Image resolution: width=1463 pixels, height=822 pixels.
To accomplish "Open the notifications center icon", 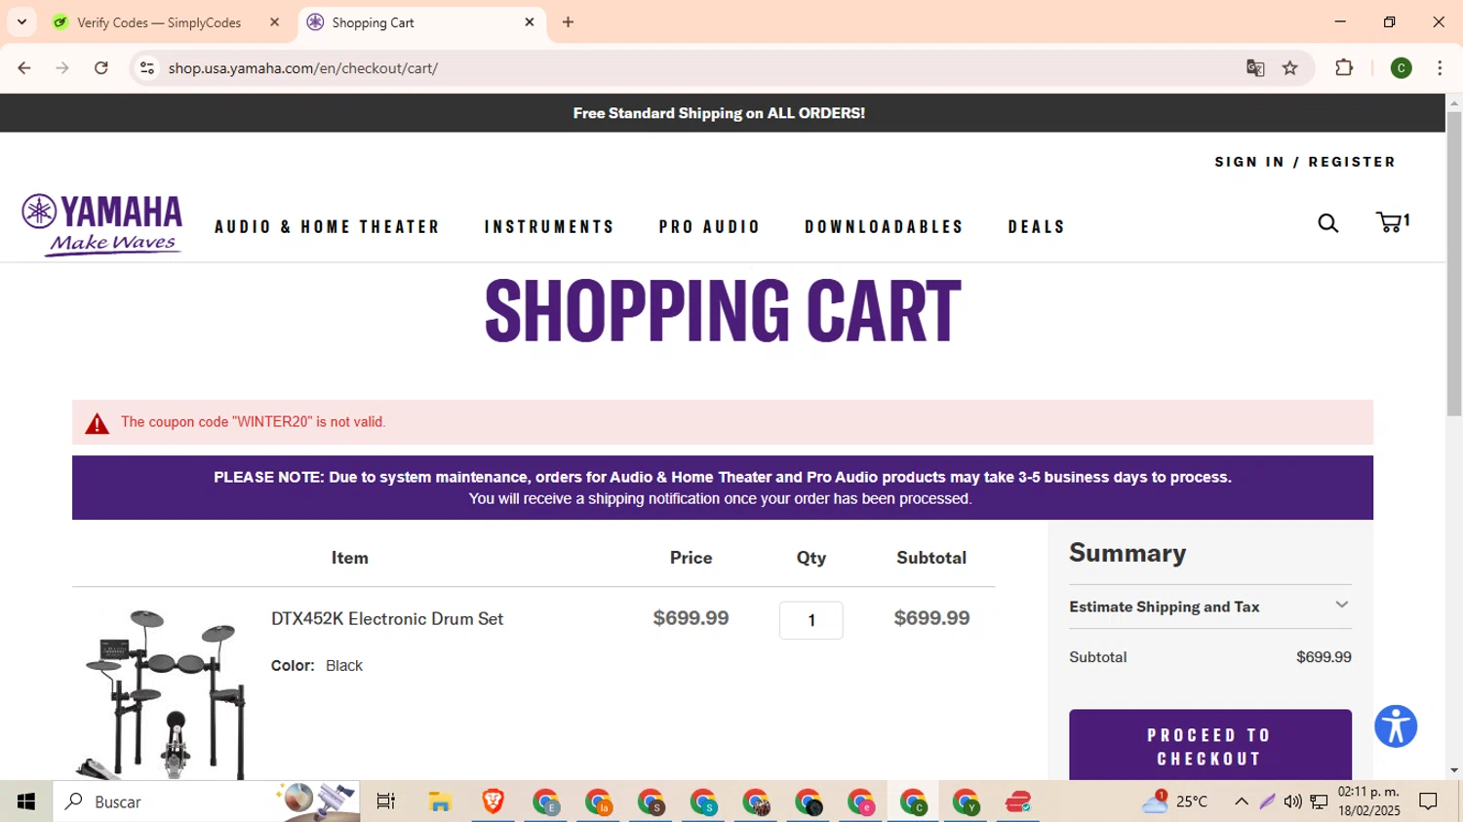I will [1429, 802].
